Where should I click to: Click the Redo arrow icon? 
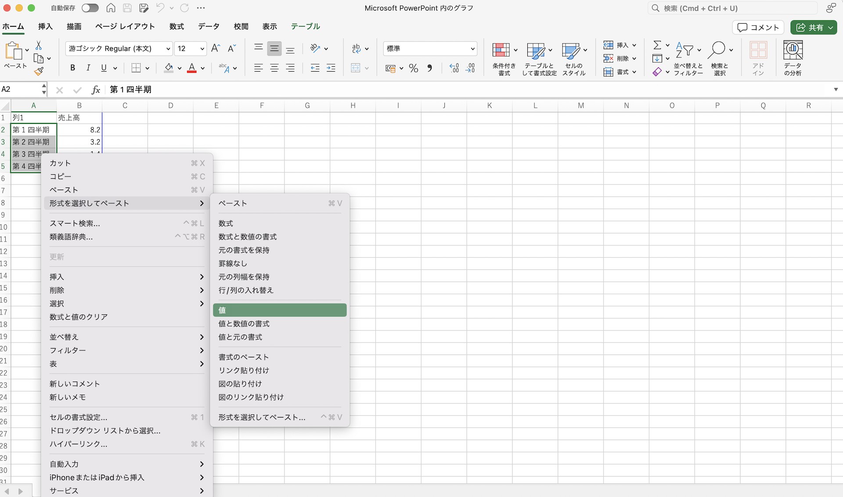click(185, 8)
